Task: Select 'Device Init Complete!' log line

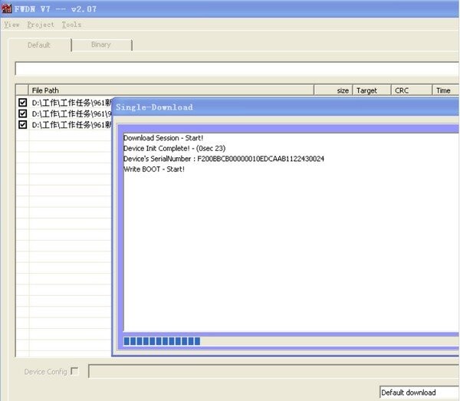Action: click(x=175, y=149)
